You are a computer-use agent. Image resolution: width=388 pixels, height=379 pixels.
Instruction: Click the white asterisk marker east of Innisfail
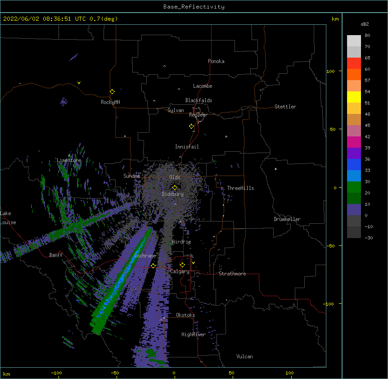tap(226, 136)
